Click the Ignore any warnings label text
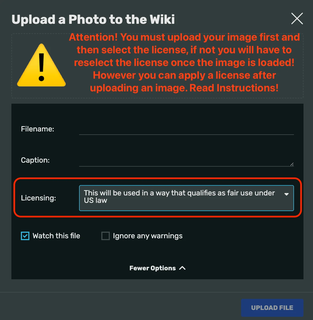The height and width of the screenshot is (320, 313). 148,236
